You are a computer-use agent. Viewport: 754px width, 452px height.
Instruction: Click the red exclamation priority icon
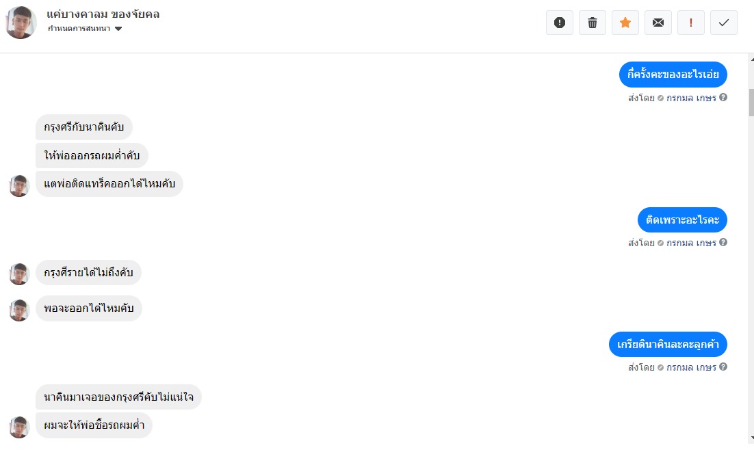point(690,23)
